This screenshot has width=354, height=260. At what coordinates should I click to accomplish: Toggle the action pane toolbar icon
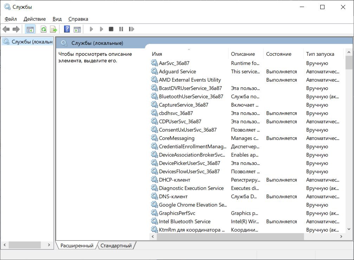click(x=77, y=29)
